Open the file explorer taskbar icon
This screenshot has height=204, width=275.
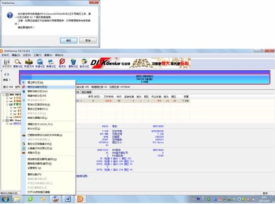[17, 199]
